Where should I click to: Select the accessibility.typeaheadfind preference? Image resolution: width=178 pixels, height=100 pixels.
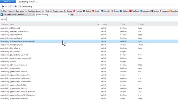[x=89, y=68]
